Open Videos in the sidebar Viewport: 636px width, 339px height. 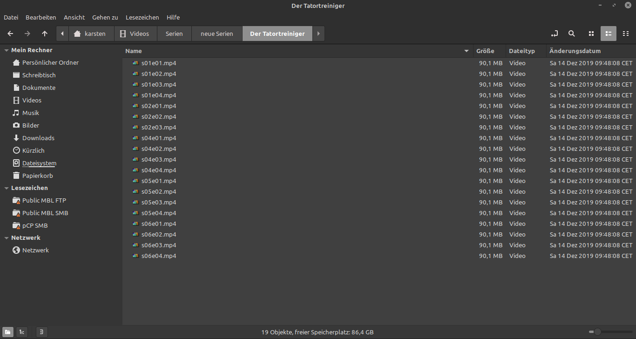(32, 101)
